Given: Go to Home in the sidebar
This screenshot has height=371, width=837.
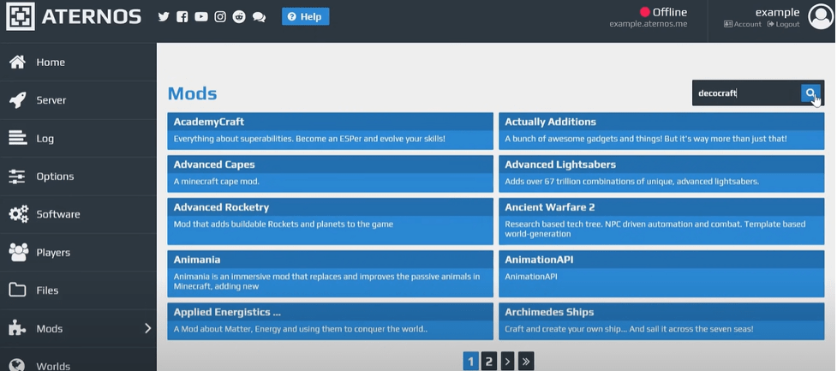Looking at the screenshot, I should (x=78, y=62).
